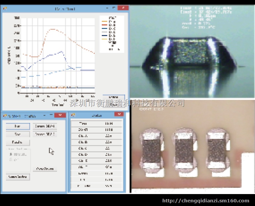The height and width of the screenshot is (206, 255).
Task: Close the control panel window
Action: 60,115
